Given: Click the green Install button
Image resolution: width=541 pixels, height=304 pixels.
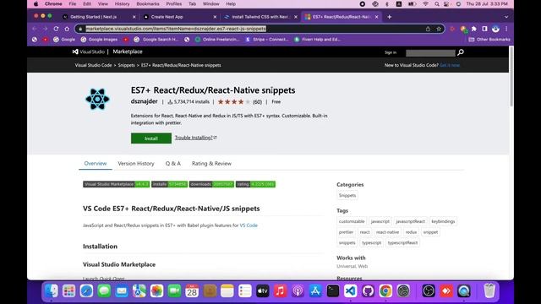Looking at the screenshot, I should [151, 138].
